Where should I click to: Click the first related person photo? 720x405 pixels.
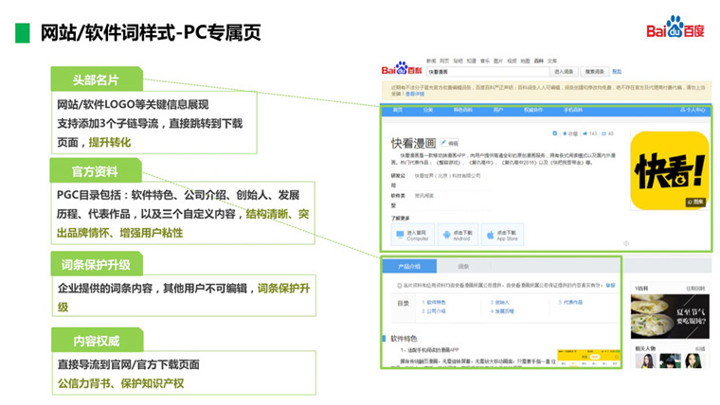645,361
